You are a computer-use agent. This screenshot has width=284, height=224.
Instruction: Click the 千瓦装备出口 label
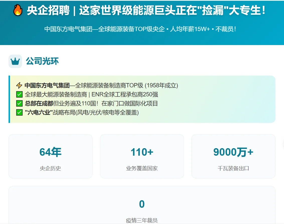pyautogui.click(x=233, y=168)
